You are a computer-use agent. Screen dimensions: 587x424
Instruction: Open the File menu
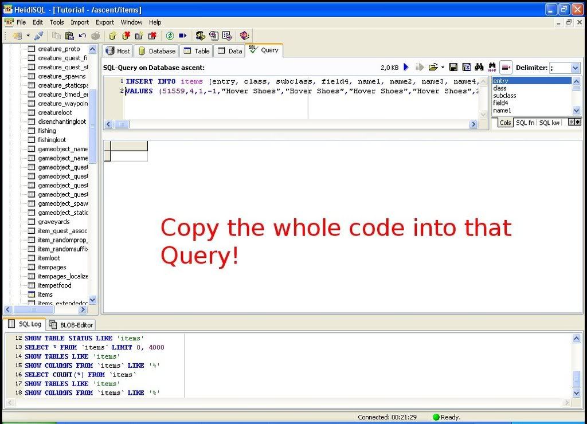[x=21, y=22]
